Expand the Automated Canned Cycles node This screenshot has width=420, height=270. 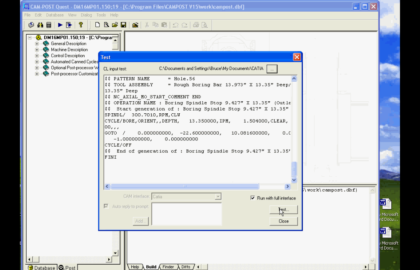click(x=37, y=62)
